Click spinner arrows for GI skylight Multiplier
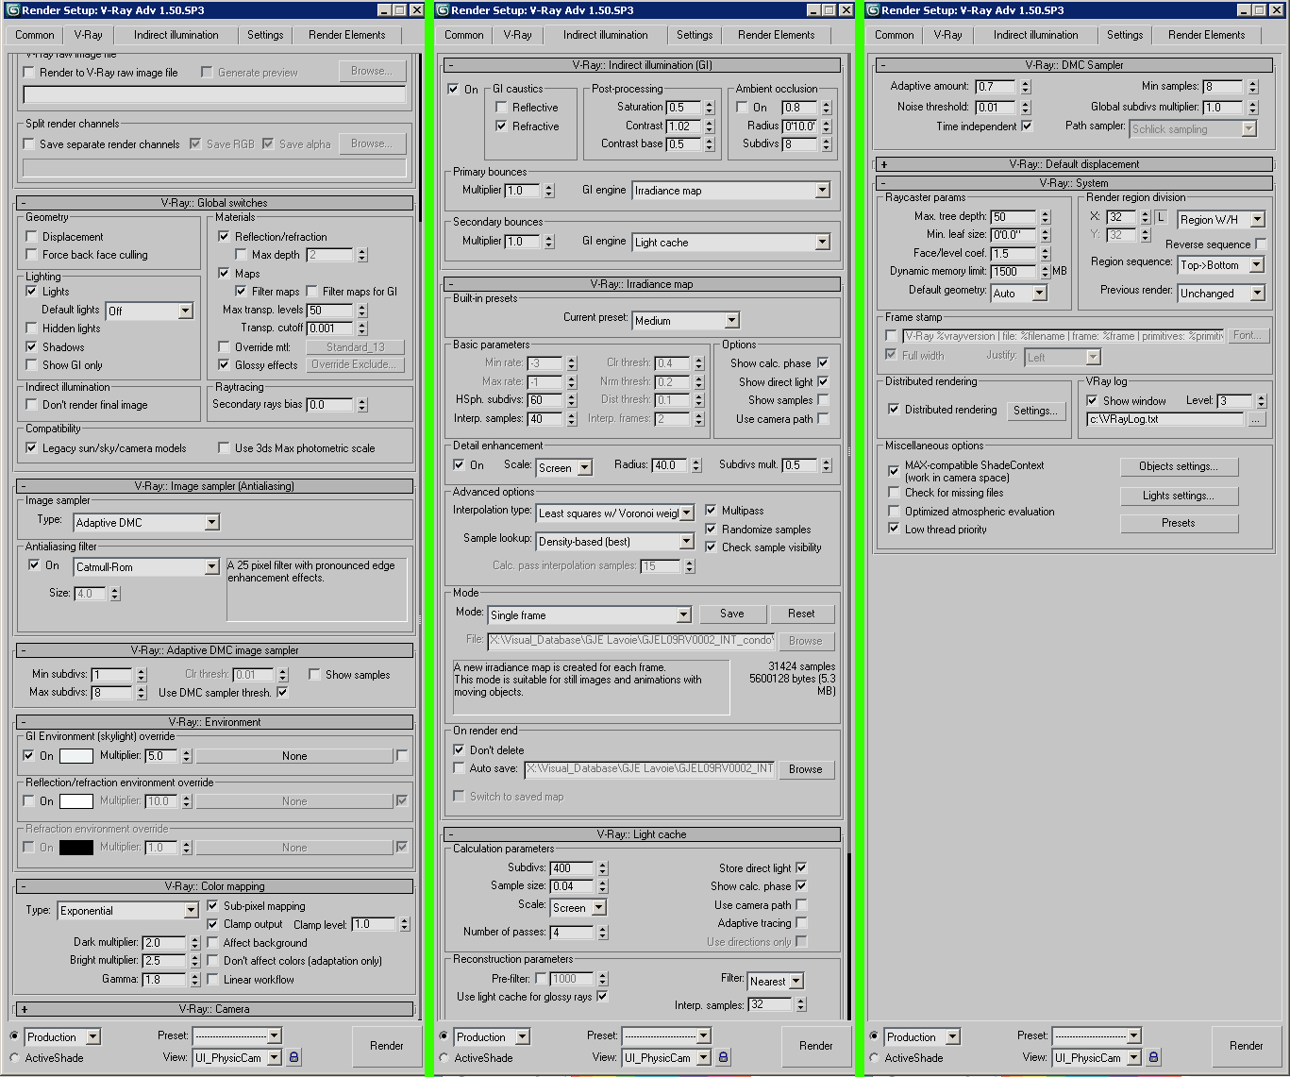This screenshot has width=1290, height=1077. tap(187, 756)
